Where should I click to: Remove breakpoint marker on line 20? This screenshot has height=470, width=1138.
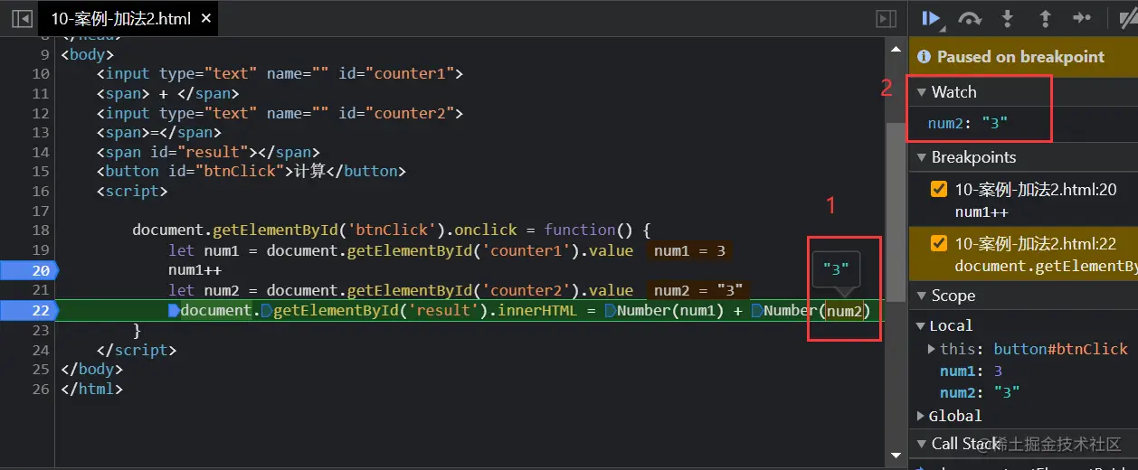coord(29,269)
